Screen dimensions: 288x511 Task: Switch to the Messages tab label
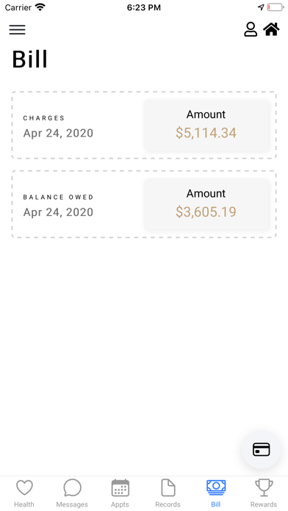click(x=72, y=504)
